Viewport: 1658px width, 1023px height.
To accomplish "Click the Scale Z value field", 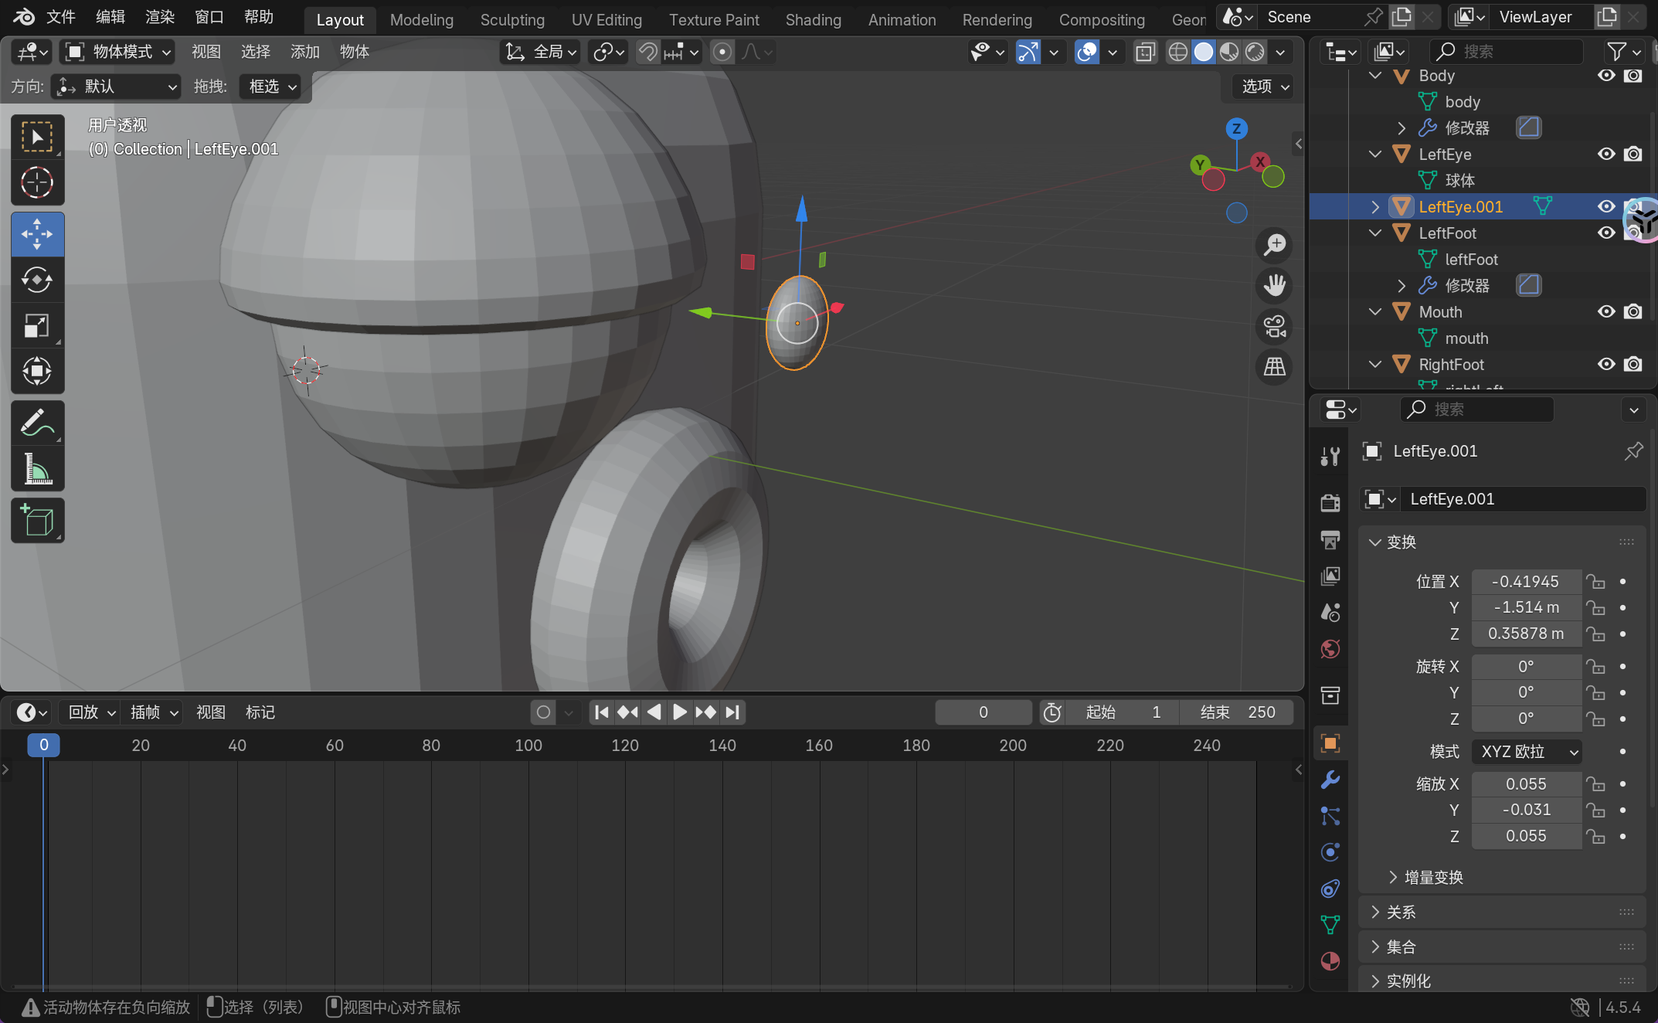I will coord(1526,836).
